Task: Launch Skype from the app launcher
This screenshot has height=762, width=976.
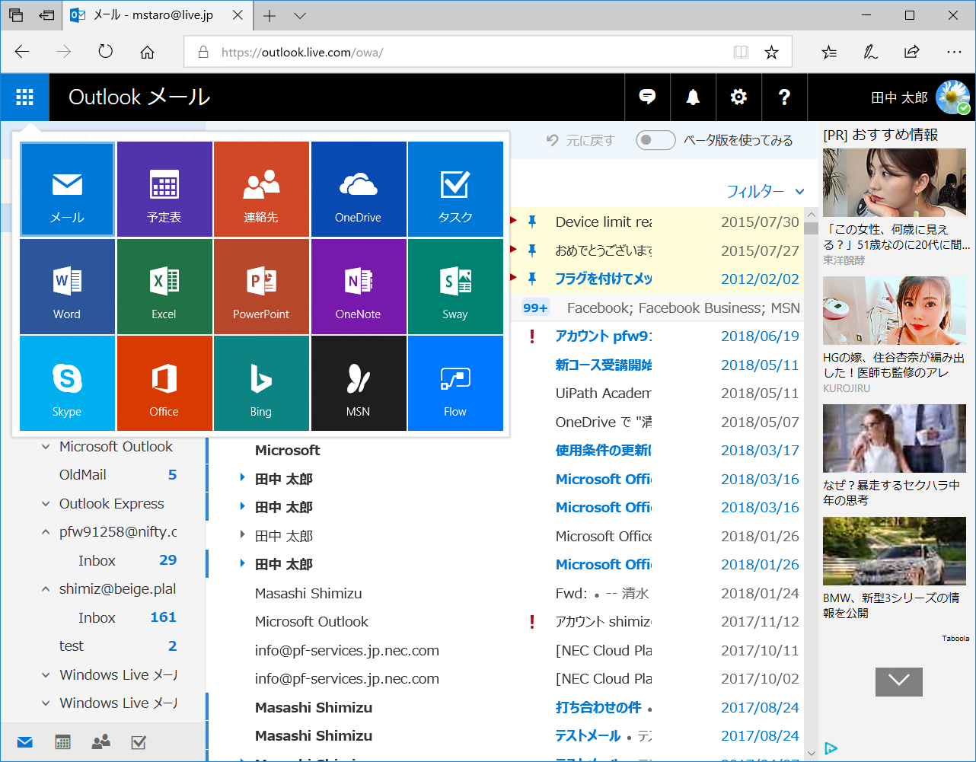Action: (66, 383)
